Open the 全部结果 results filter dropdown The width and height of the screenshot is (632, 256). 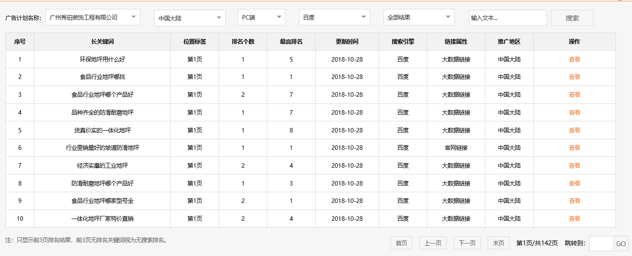pos(419,17)
